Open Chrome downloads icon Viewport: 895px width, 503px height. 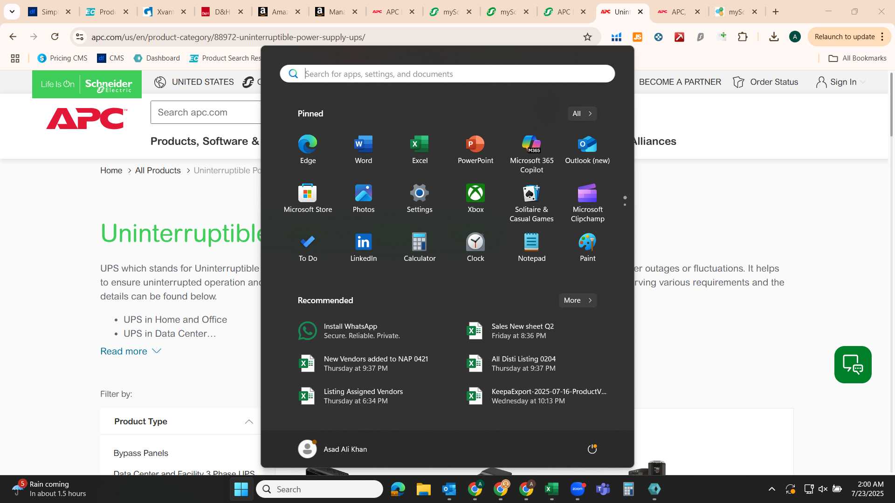774,37
